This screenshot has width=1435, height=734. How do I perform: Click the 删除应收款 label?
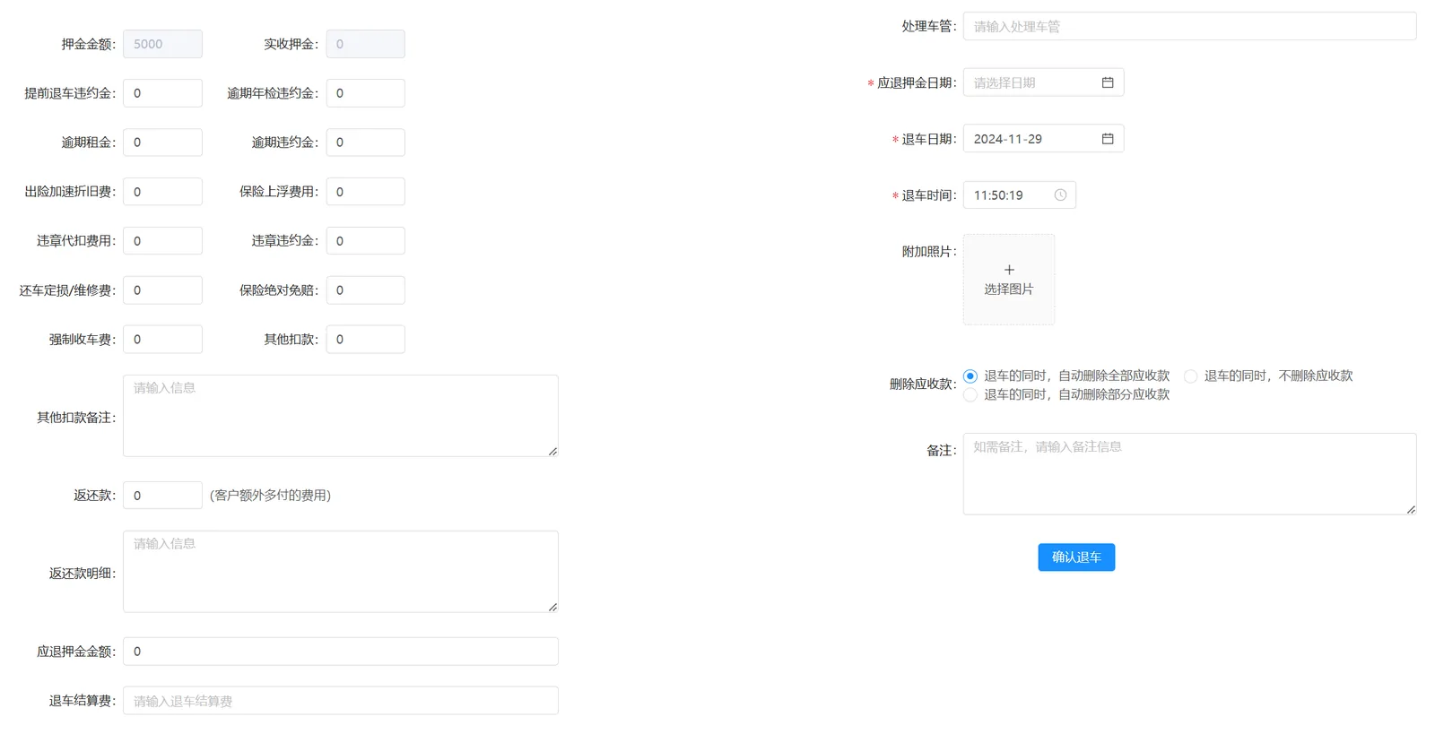click(923, 384)
